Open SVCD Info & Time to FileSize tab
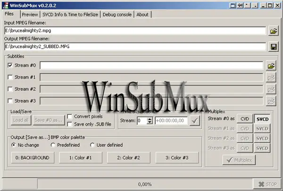283x191 pixels. coord(70,15)
